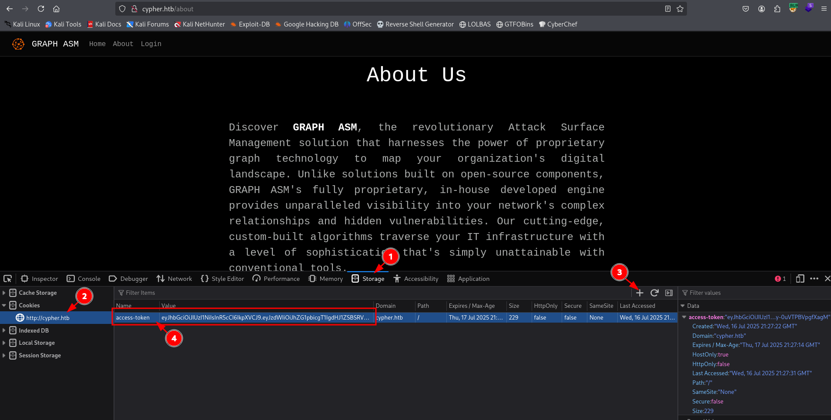Viewport: 831px width, 420px height.
Task: Click the error count badge
Action: (x=780, y=279)
